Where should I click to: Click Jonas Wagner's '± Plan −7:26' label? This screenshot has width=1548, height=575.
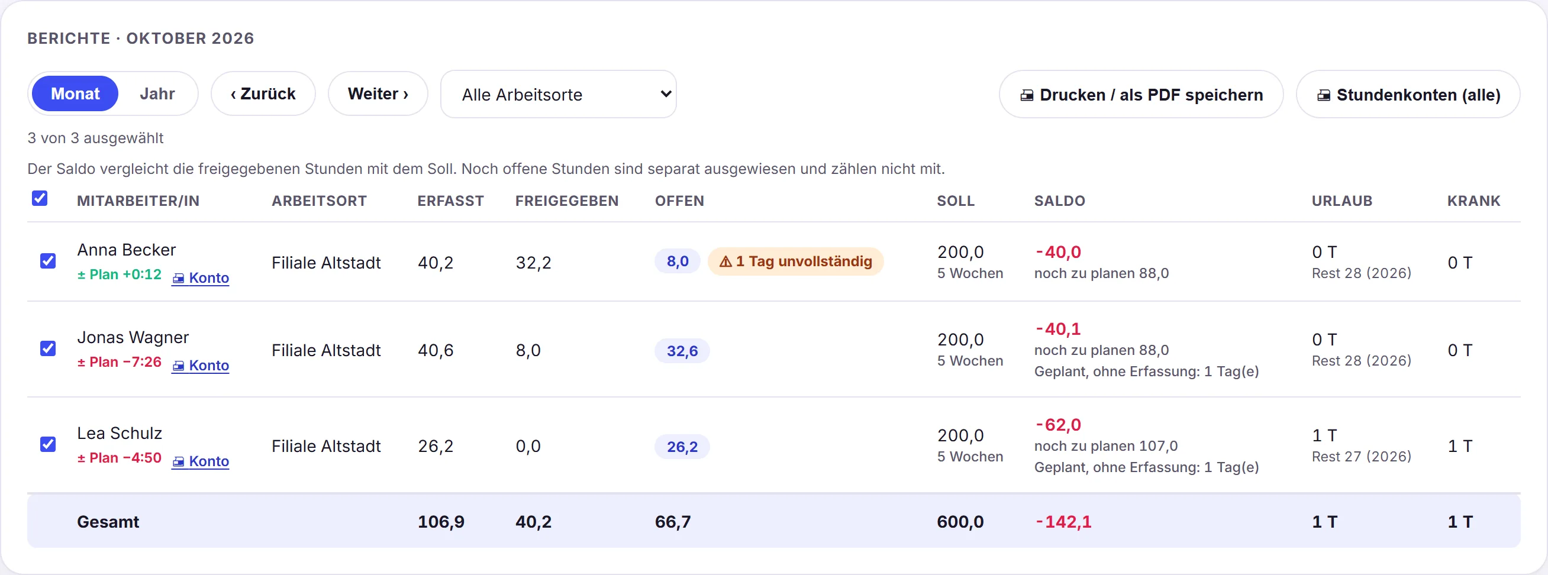120,362
